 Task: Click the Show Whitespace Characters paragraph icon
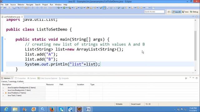(114, 8)
